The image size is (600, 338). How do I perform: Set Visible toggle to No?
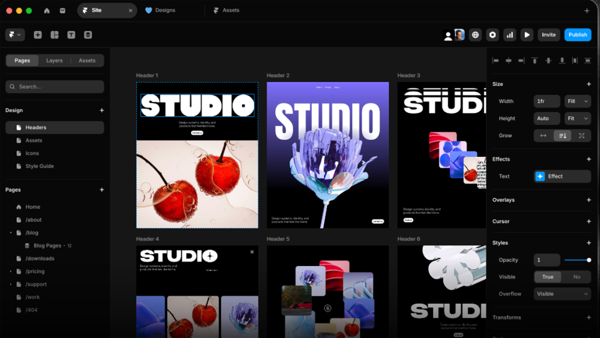pyautogui.click(x=577, y=277)
